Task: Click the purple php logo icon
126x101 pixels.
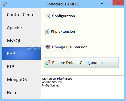Action: [x=48, y=47]
